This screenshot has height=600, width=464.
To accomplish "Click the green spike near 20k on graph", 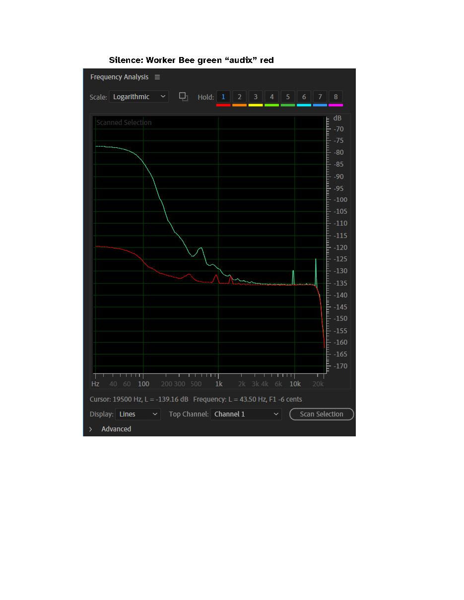I will [316, 272].
